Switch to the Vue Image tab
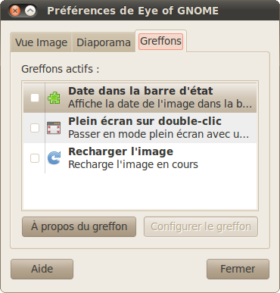The height and width of the screenshot is (293, 280). point(41,42)
